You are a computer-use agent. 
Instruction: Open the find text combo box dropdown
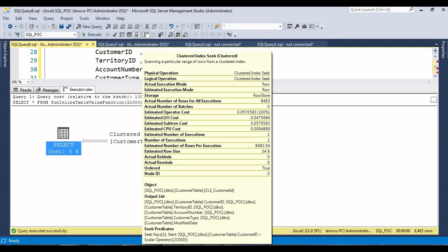(280, 27)
